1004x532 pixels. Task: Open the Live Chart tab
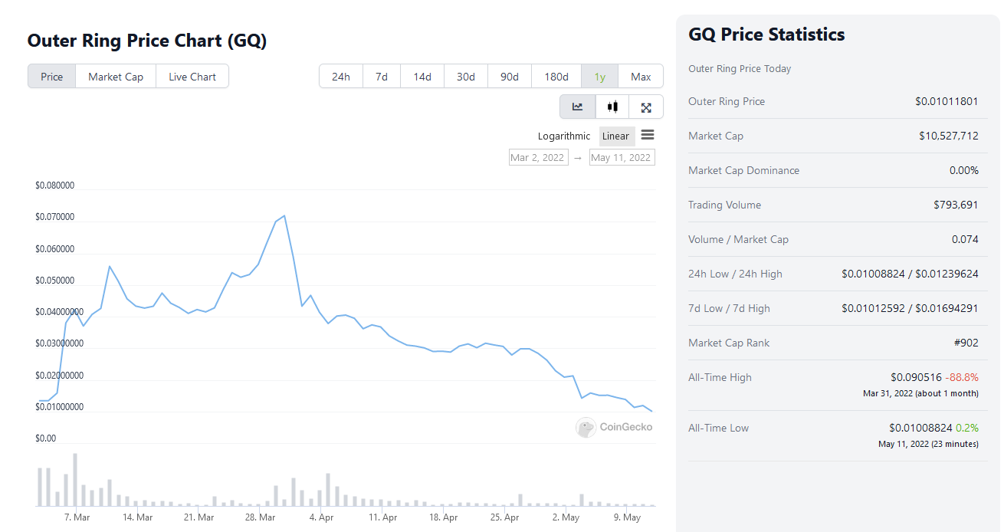(192, 77)
